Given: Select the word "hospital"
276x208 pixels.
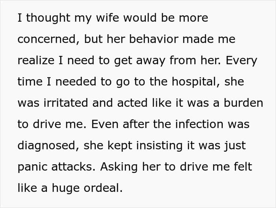Looking at the screenshot, I should 194,82.
